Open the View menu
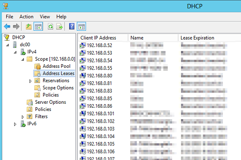 point(45,17)
